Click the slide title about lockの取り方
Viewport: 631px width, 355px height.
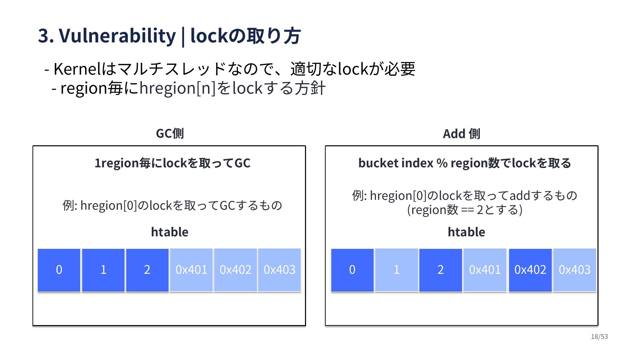click(169, 35)
